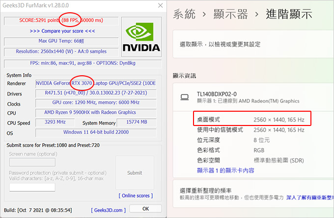
Task: Visit the Geeks3D.com link
Action: [108, 210]
